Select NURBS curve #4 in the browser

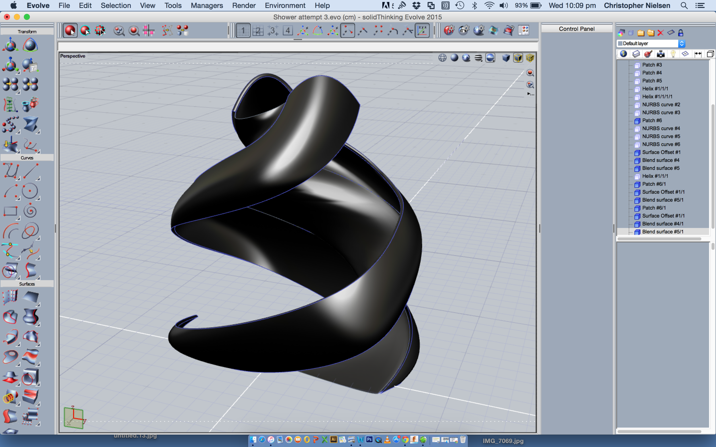661,128
